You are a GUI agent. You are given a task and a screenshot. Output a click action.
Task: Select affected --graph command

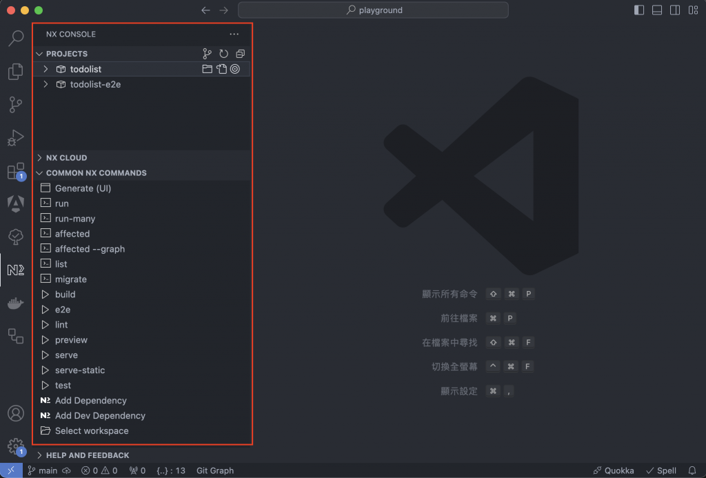[x=142, y=249]
